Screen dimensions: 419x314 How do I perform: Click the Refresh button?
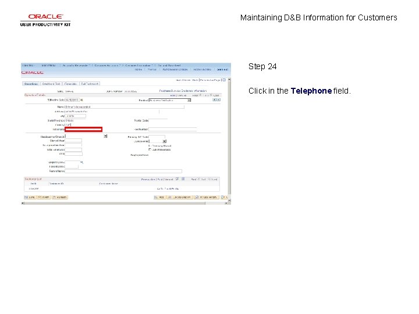click(59, 197)
